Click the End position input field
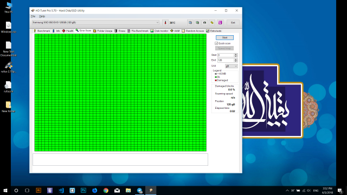 click(x=226, y=60)
